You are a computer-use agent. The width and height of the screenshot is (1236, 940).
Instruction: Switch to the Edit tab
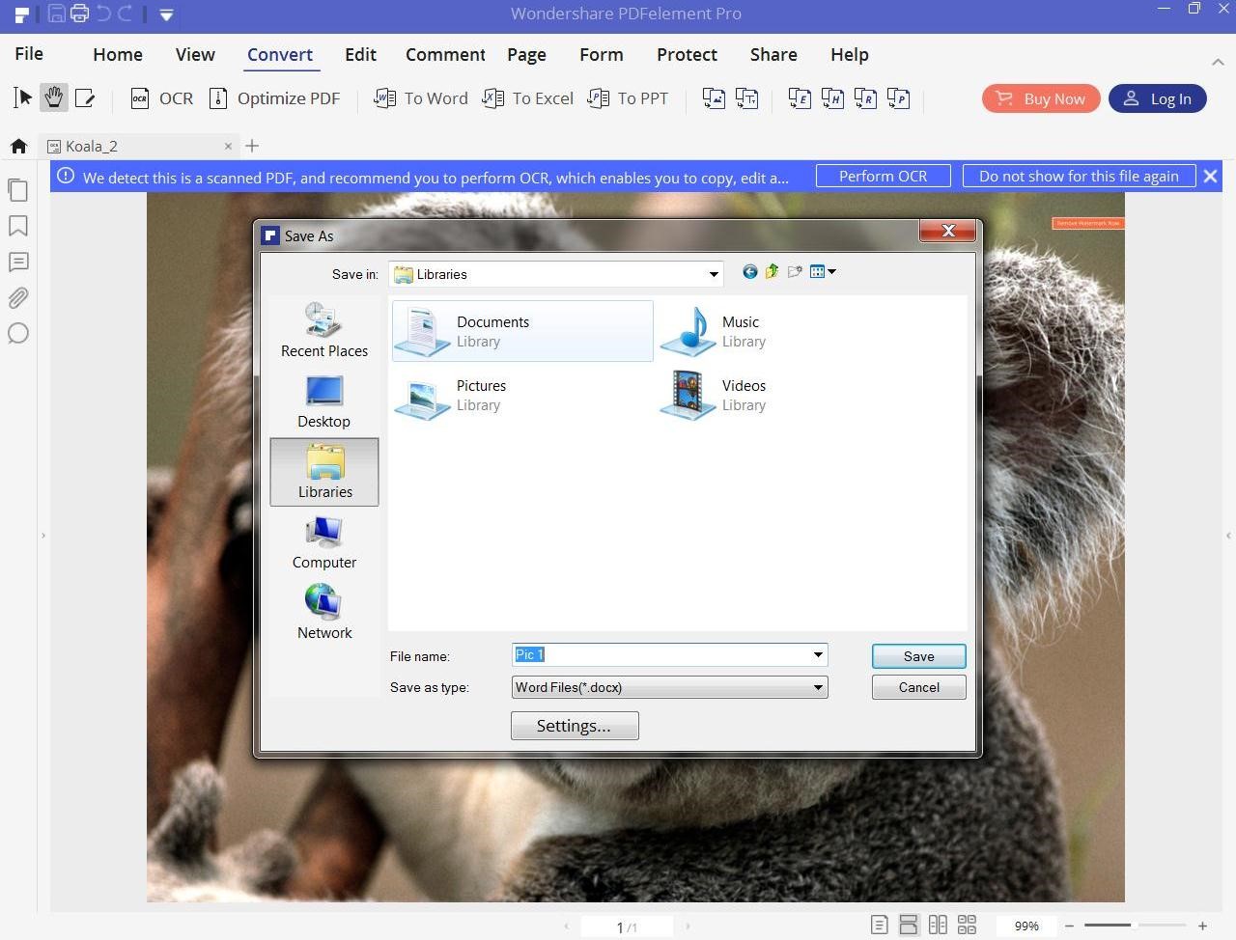[x=360, y=54]
